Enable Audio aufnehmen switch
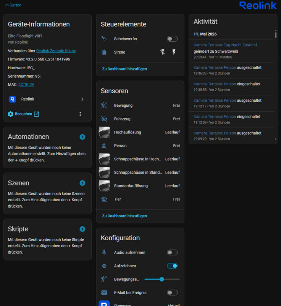Screen dimensions: 281x306 tap(172, 252)
